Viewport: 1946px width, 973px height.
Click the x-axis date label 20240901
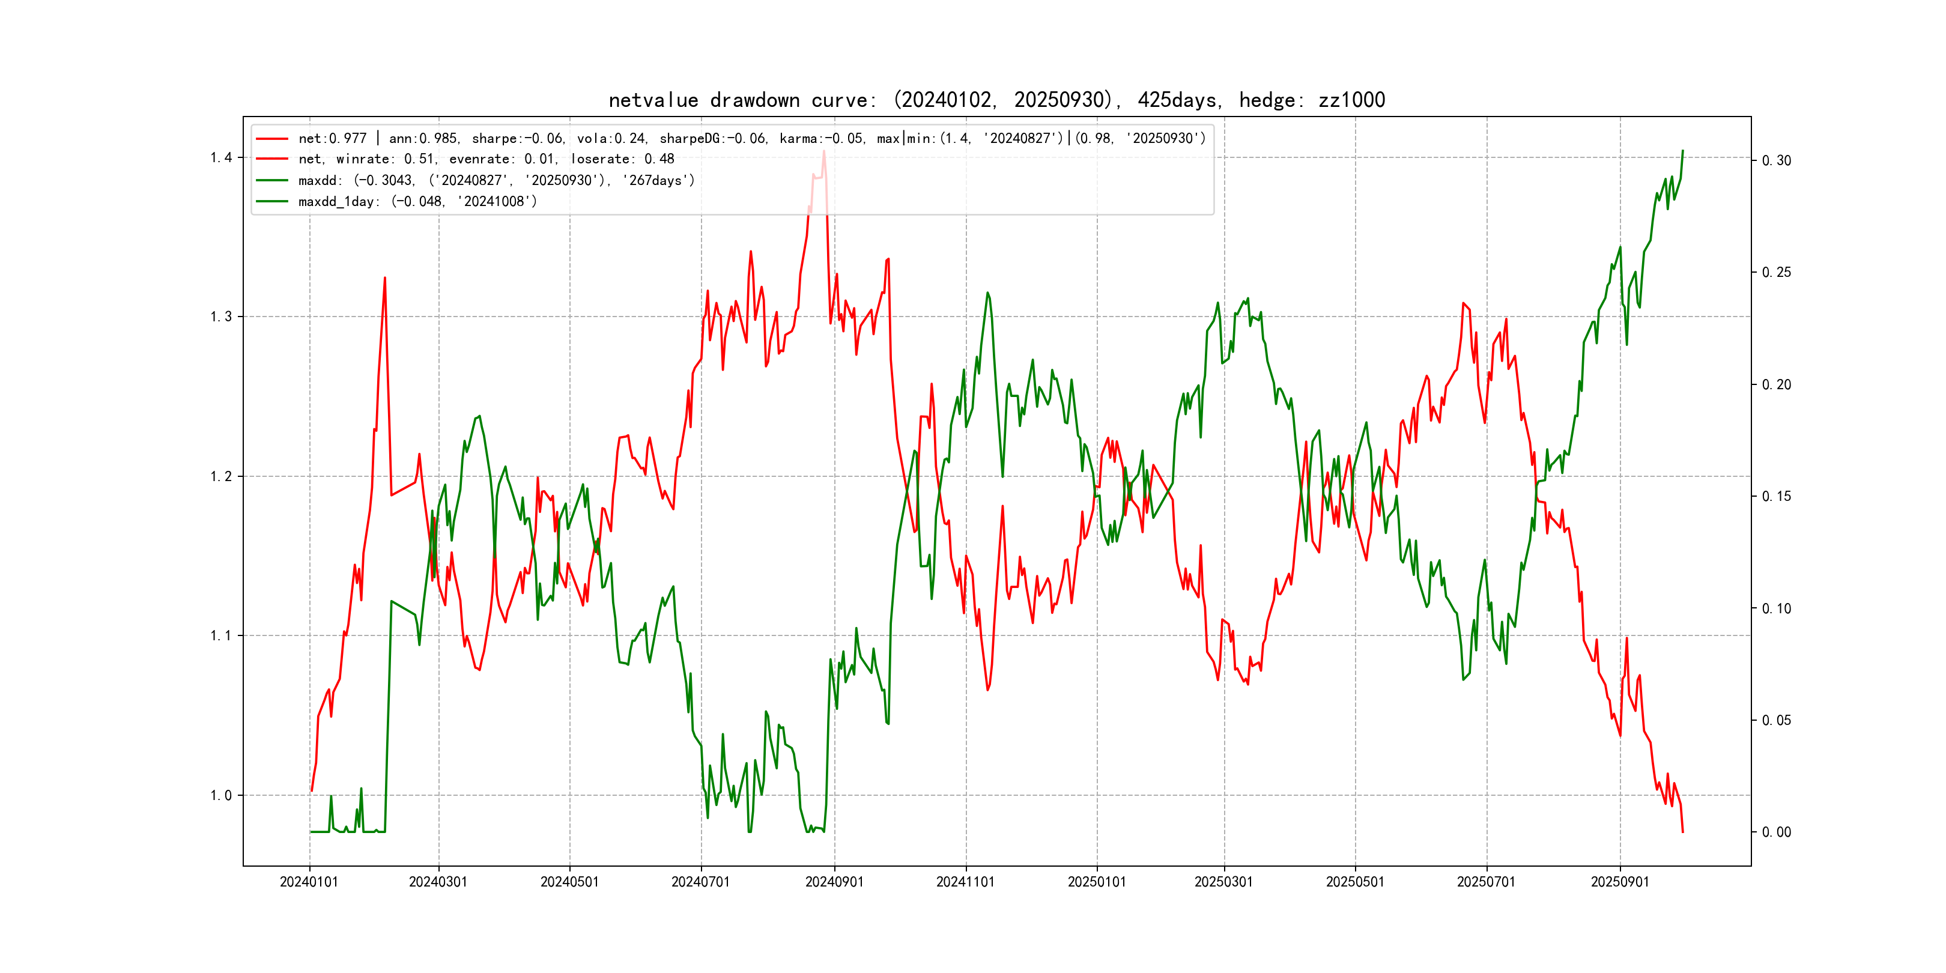pyautogui.click(x=834, y=882)
